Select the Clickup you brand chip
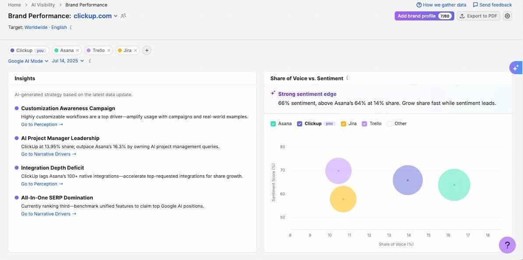This screenshot has height=260, width=523. coord(28,51)
